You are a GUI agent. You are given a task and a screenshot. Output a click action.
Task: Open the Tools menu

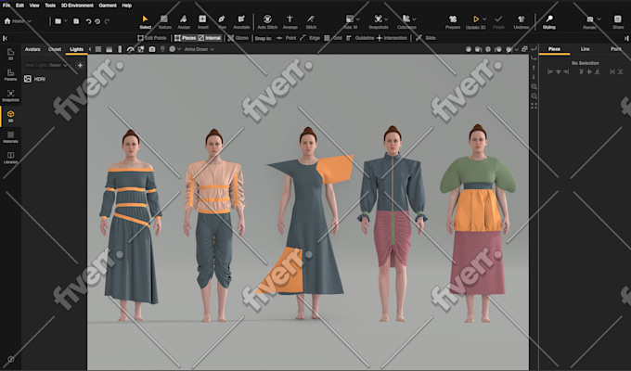50,6
